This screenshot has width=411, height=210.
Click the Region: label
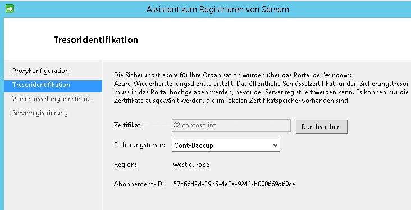[125, 165]
